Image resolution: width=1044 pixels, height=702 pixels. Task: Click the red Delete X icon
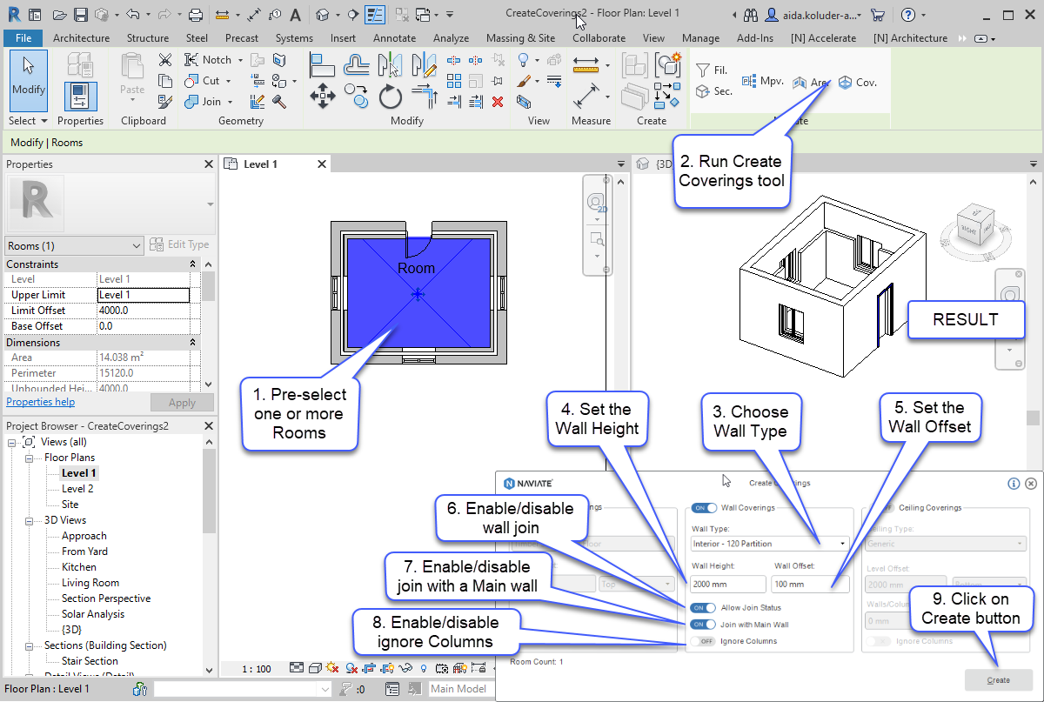coord(498,102)
